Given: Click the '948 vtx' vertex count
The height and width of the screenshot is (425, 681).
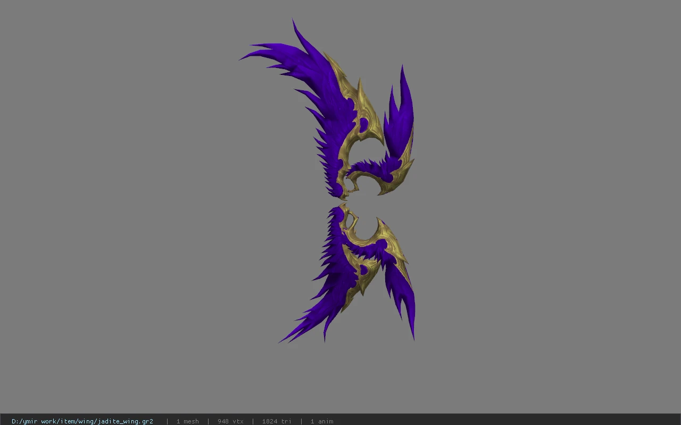Looking at the screenshot, I should click(x=230, y=421).
